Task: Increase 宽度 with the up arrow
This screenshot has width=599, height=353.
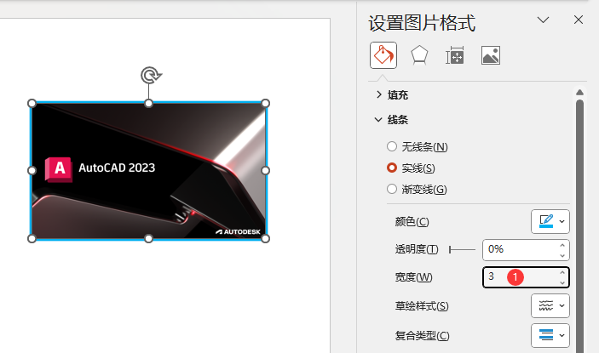Action: click(x=562, y=273)
